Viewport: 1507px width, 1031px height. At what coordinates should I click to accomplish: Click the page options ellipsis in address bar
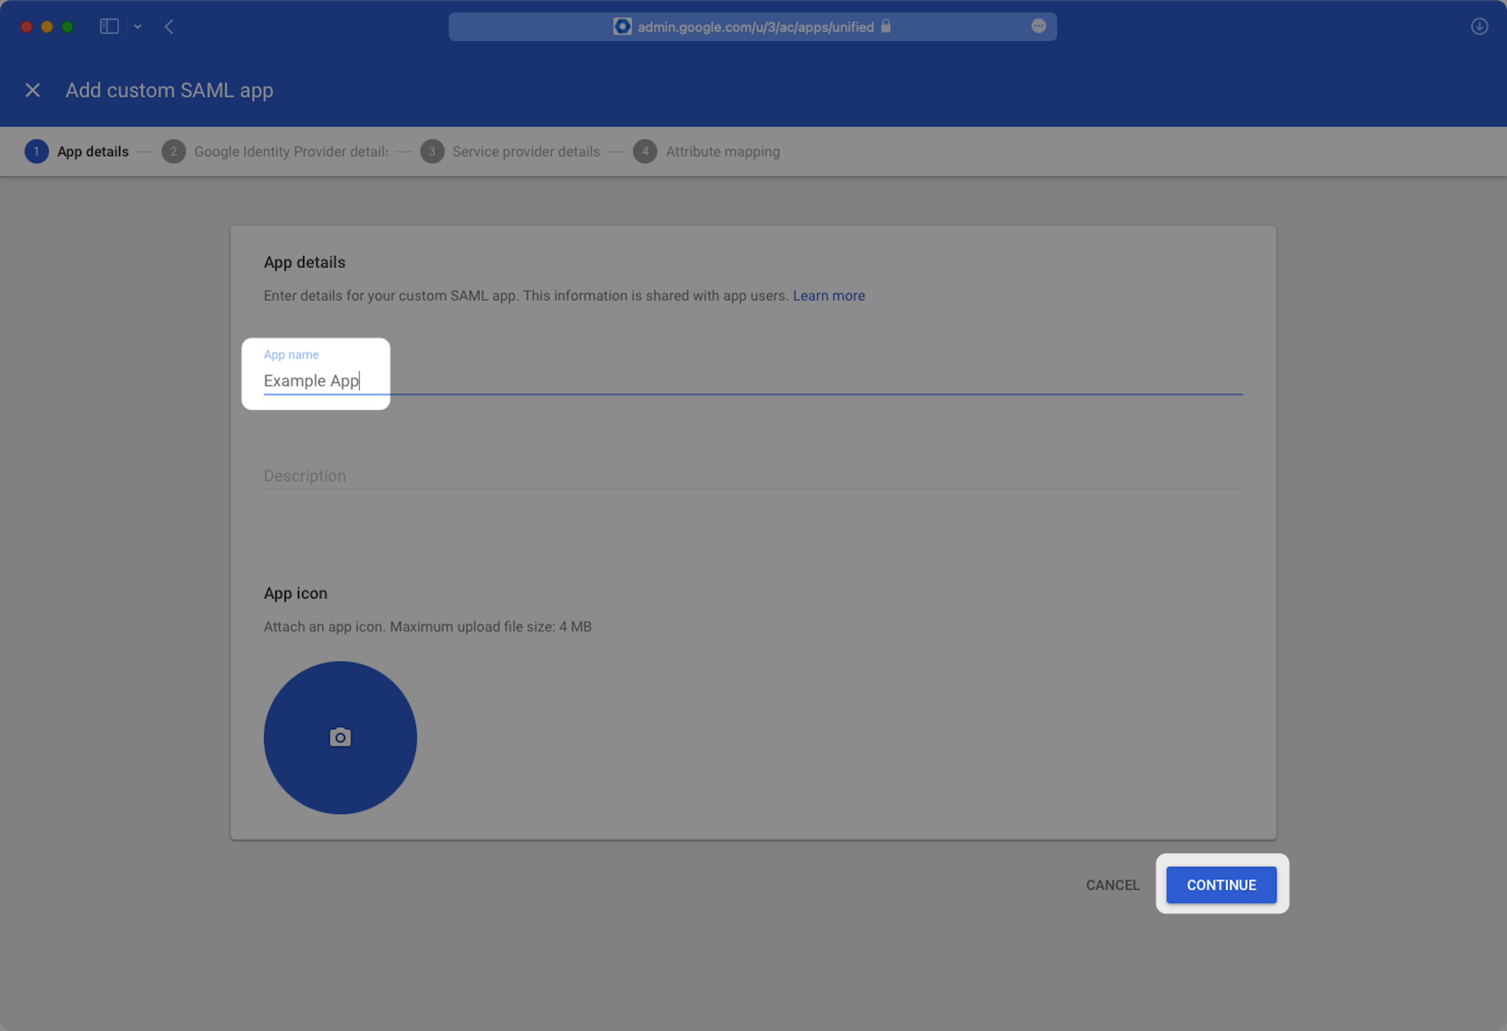point(1038,26)
